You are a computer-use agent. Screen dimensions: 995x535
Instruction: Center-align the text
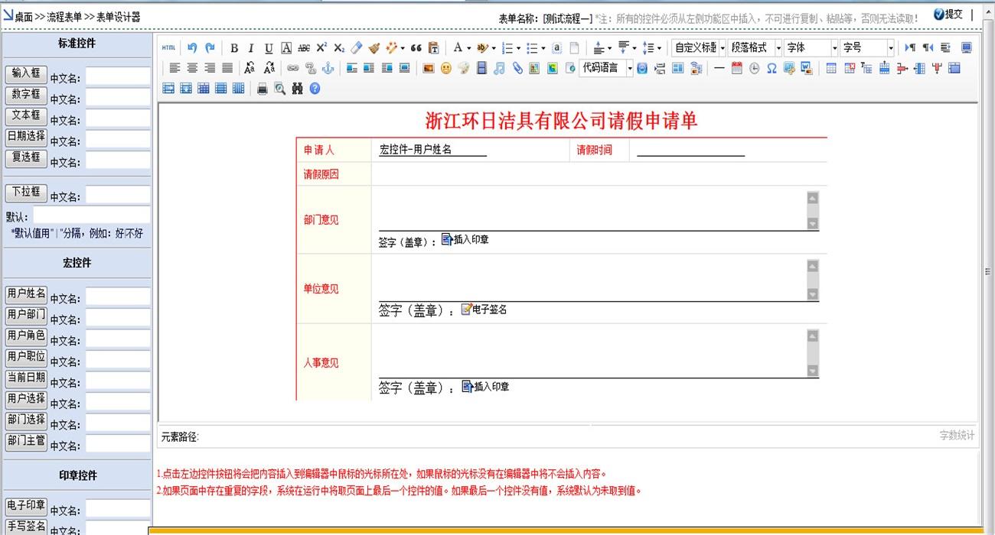tap(192, 68)
